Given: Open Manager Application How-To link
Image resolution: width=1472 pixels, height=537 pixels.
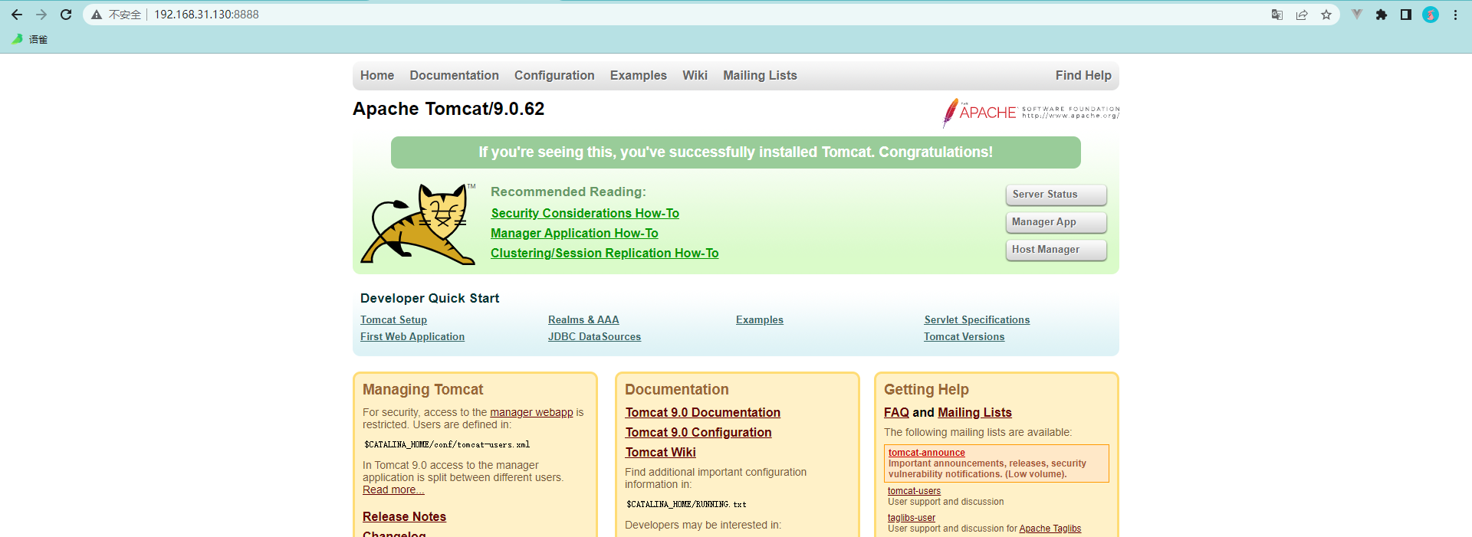Looking at the screenshot, I should (574, 233).
